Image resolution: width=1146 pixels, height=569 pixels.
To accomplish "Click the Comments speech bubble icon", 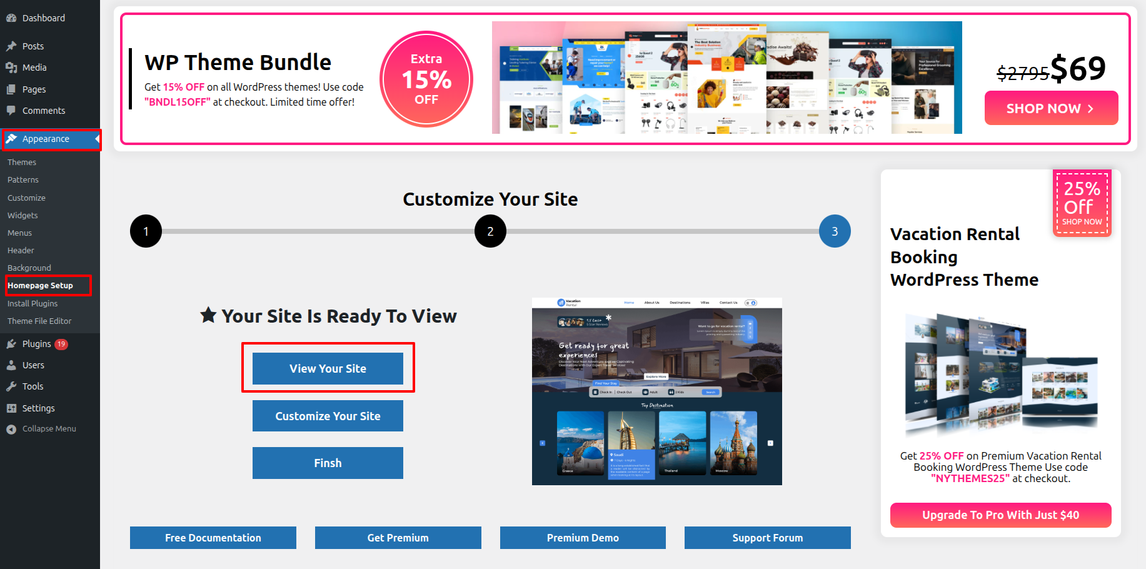I will pos(11,111).
